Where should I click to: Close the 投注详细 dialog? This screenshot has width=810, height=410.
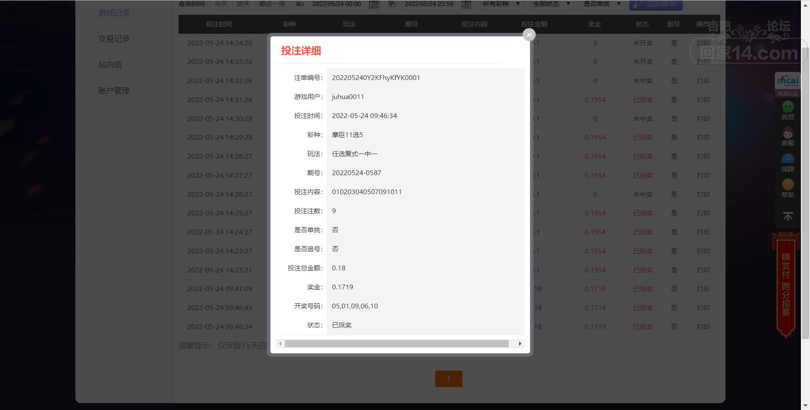pos(529,35)
